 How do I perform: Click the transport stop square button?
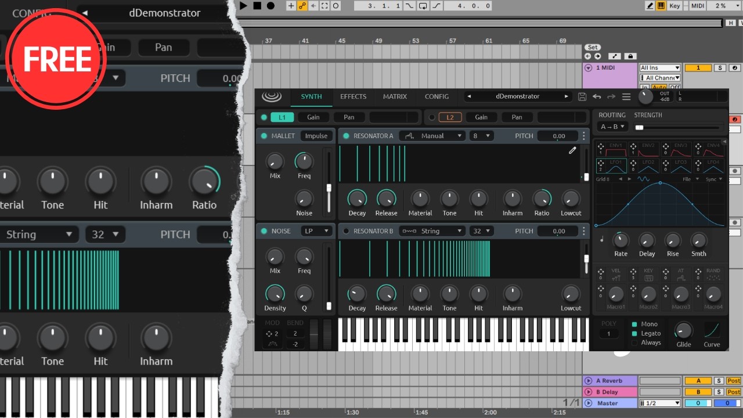(257, 6)
